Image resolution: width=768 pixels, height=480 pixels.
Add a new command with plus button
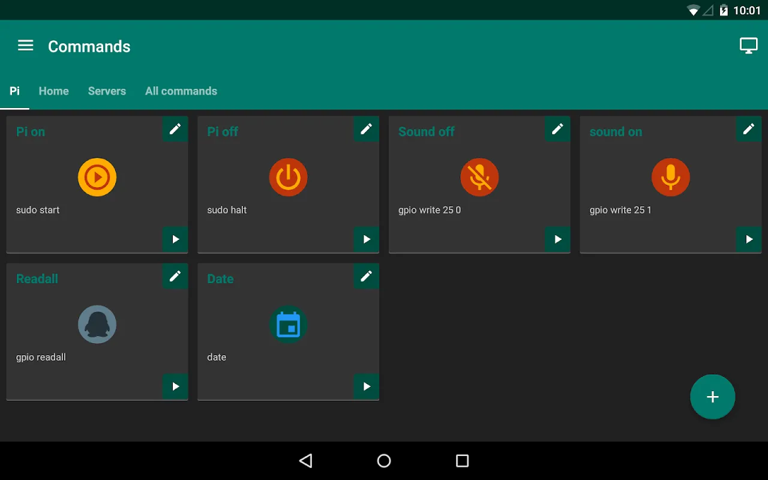coord(712,397)
